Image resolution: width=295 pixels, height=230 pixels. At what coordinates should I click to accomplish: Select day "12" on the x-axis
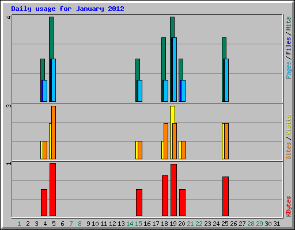click(112, 224)
